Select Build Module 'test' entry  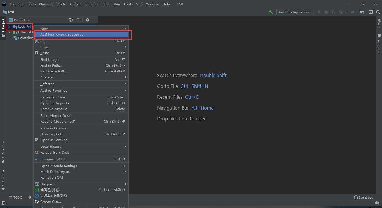81,115
